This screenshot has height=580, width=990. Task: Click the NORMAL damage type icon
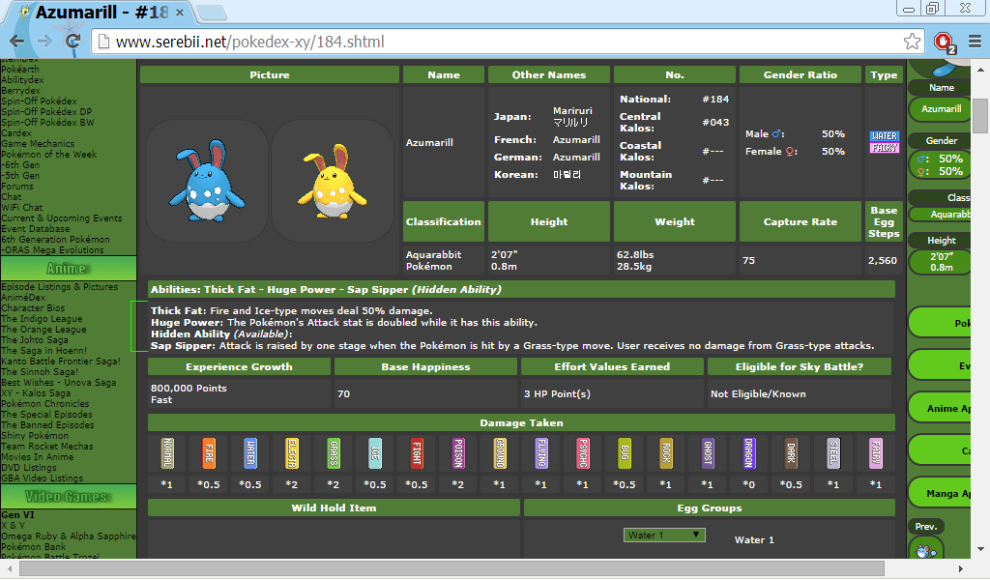coord(167,452)
